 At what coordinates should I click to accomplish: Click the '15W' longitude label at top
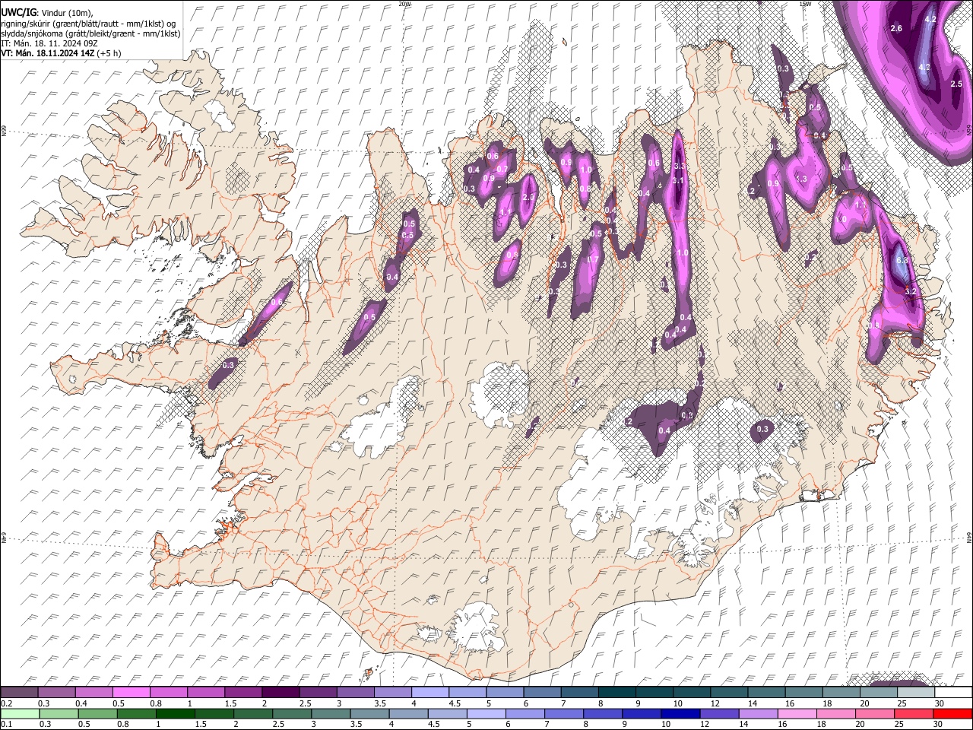click(x=805, y=4)
